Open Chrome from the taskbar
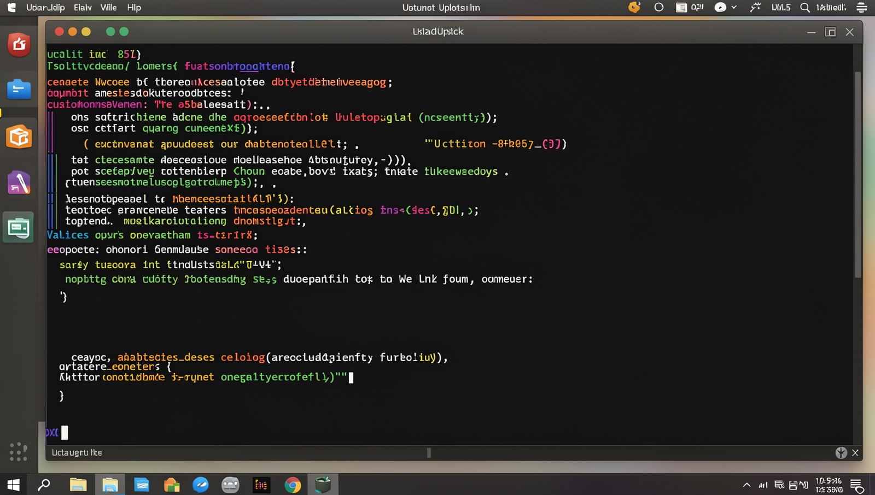The image size is (875, 495). (293, 485)
